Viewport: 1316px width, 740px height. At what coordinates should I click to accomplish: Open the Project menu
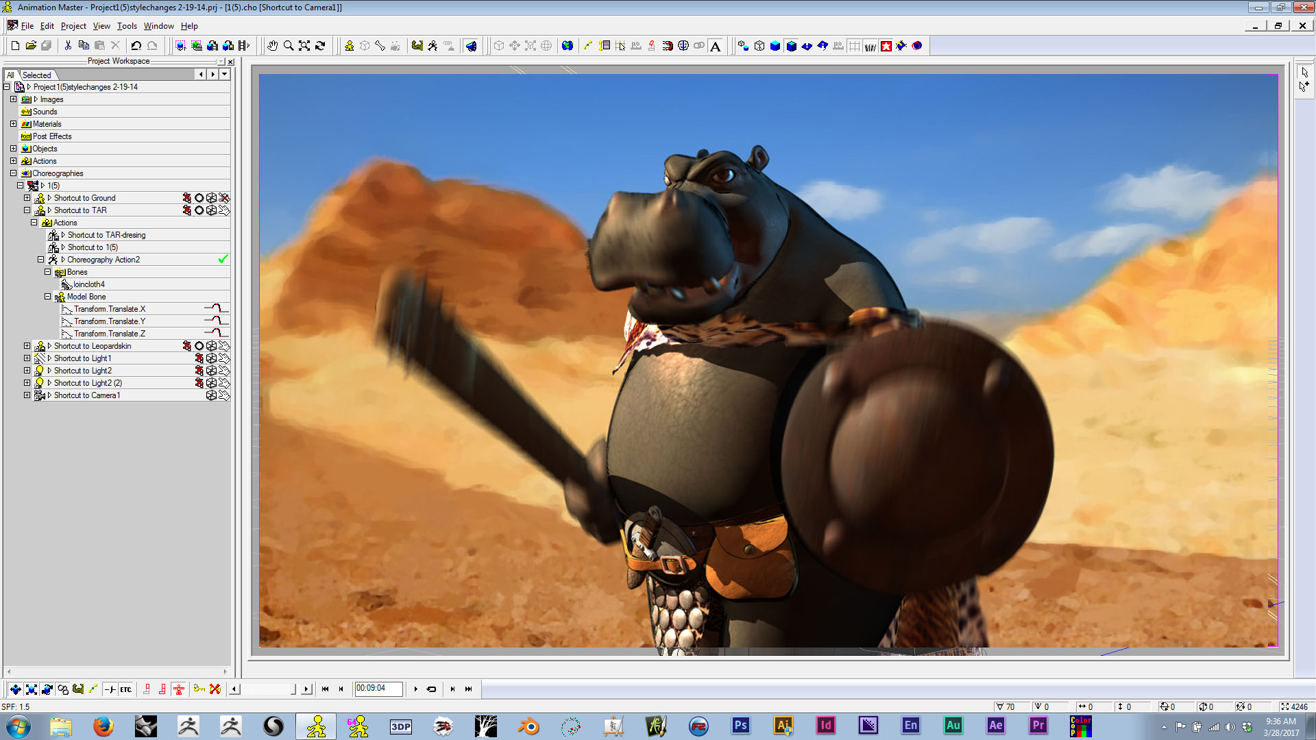pos(73,26)
